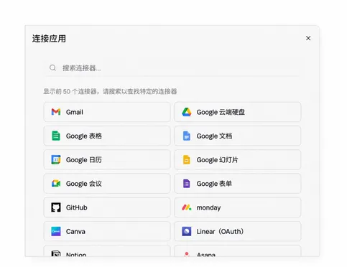Click the 连接应用 dialog title

click(49, 39)
